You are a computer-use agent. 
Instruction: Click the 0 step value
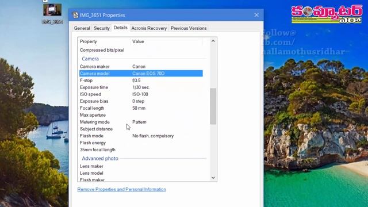[138, 101]
